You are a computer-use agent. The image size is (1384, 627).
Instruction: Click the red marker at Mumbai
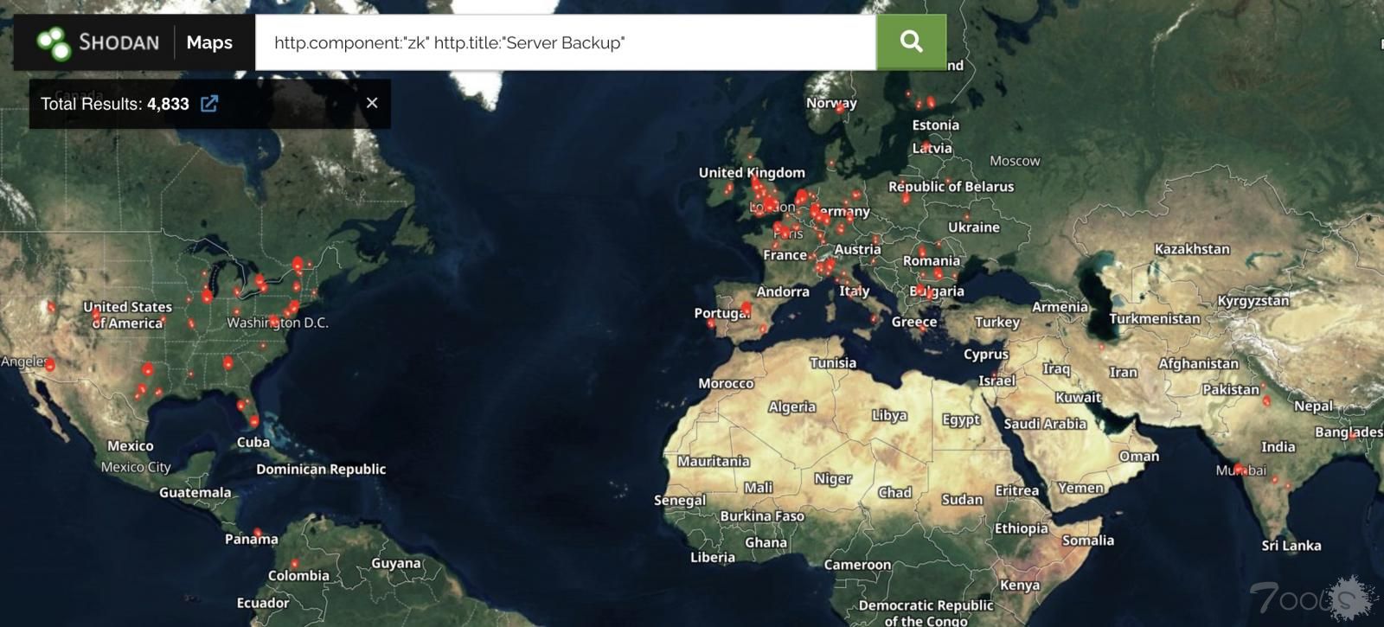1240,469
